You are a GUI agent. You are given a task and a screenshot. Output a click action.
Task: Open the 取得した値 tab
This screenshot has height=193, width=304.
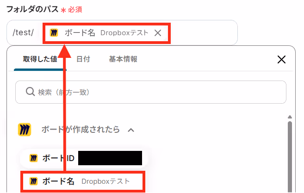pos(40,59)
